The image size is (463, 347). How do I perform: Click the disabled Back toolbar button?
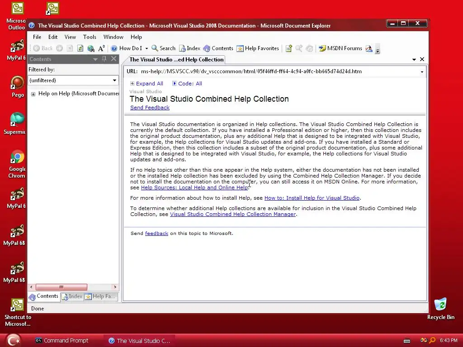[43, 48]
